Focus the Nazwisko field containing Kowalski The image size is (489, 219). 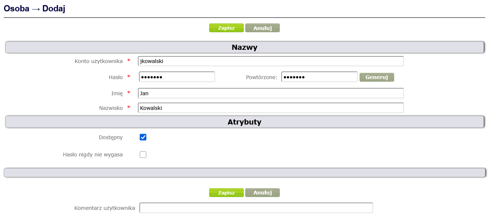coord(271,108)
